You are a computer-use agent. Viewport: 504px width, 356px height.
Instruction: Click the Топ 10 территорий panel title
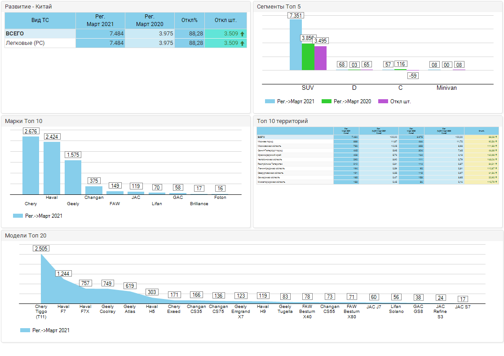(x=282, y=121)
